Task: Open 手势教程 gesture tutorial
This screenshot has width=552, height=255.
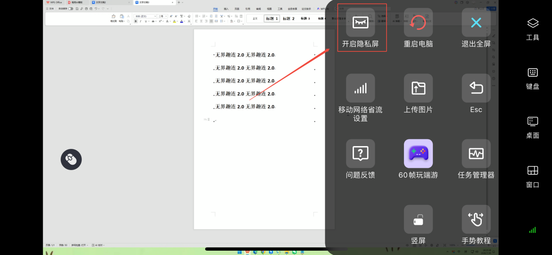Action: (476, 219)
